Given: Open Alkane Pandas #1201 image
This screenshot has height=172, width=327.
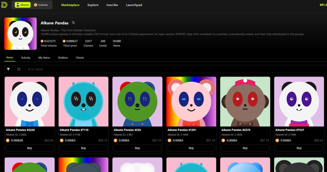Looking at the screenshot, I should pyautogui.click(x=191, y=102).
